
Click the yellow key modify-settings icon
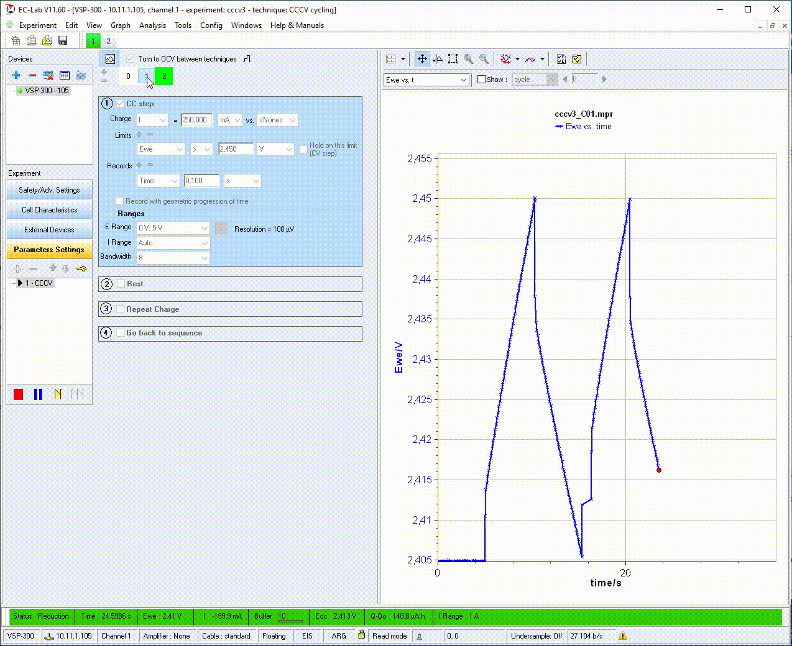click(81, 269)
